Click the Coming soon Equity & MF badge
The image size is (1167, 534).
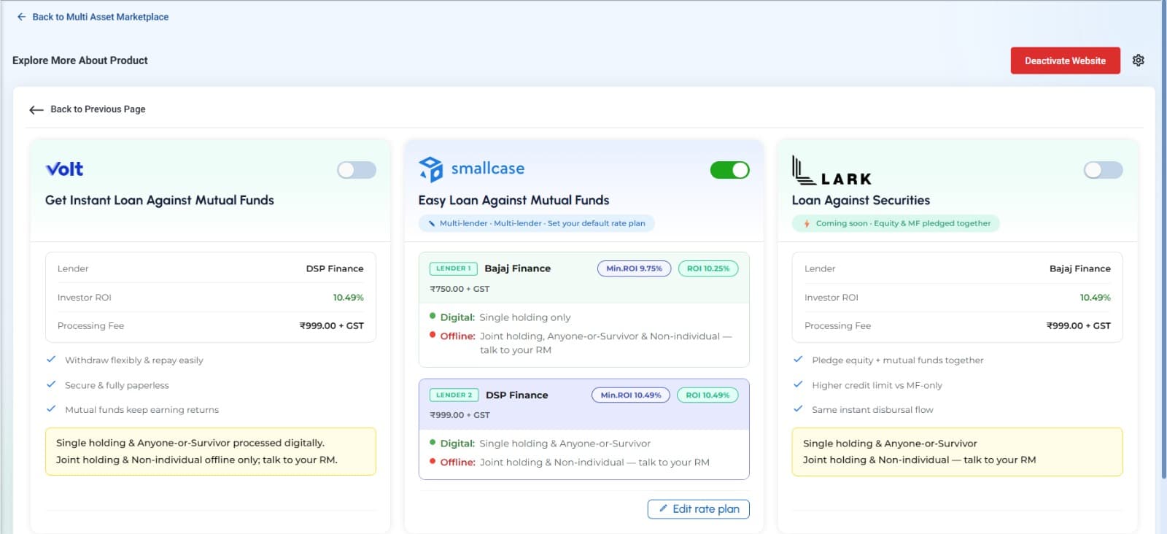point(896,223)
